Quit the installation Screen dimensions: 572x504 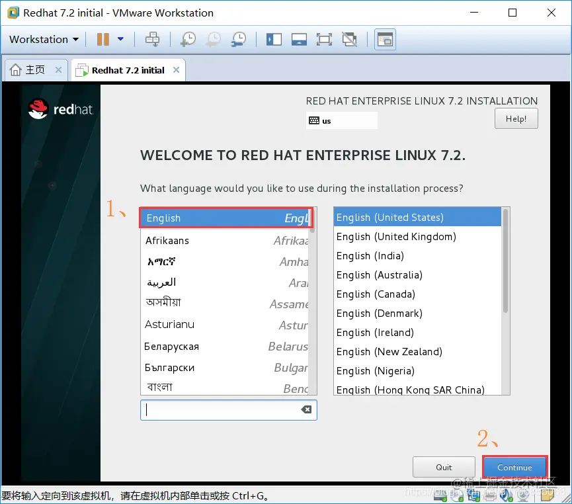[x=444, y=467]
